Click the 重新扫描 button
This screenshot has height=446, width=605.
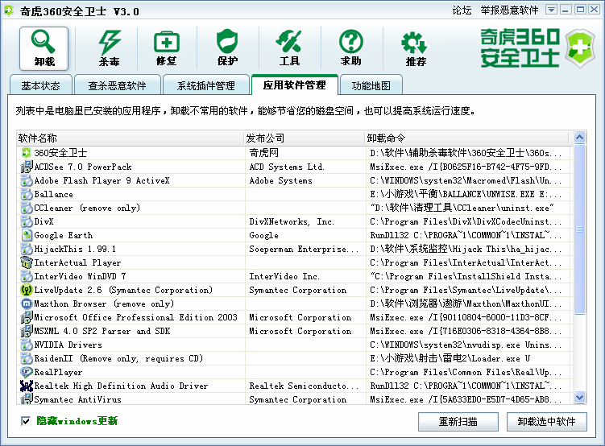point(458,422)
